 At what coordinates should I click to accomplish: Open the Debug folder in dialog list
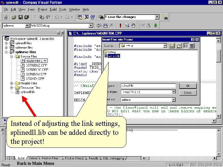pos(111,52)
